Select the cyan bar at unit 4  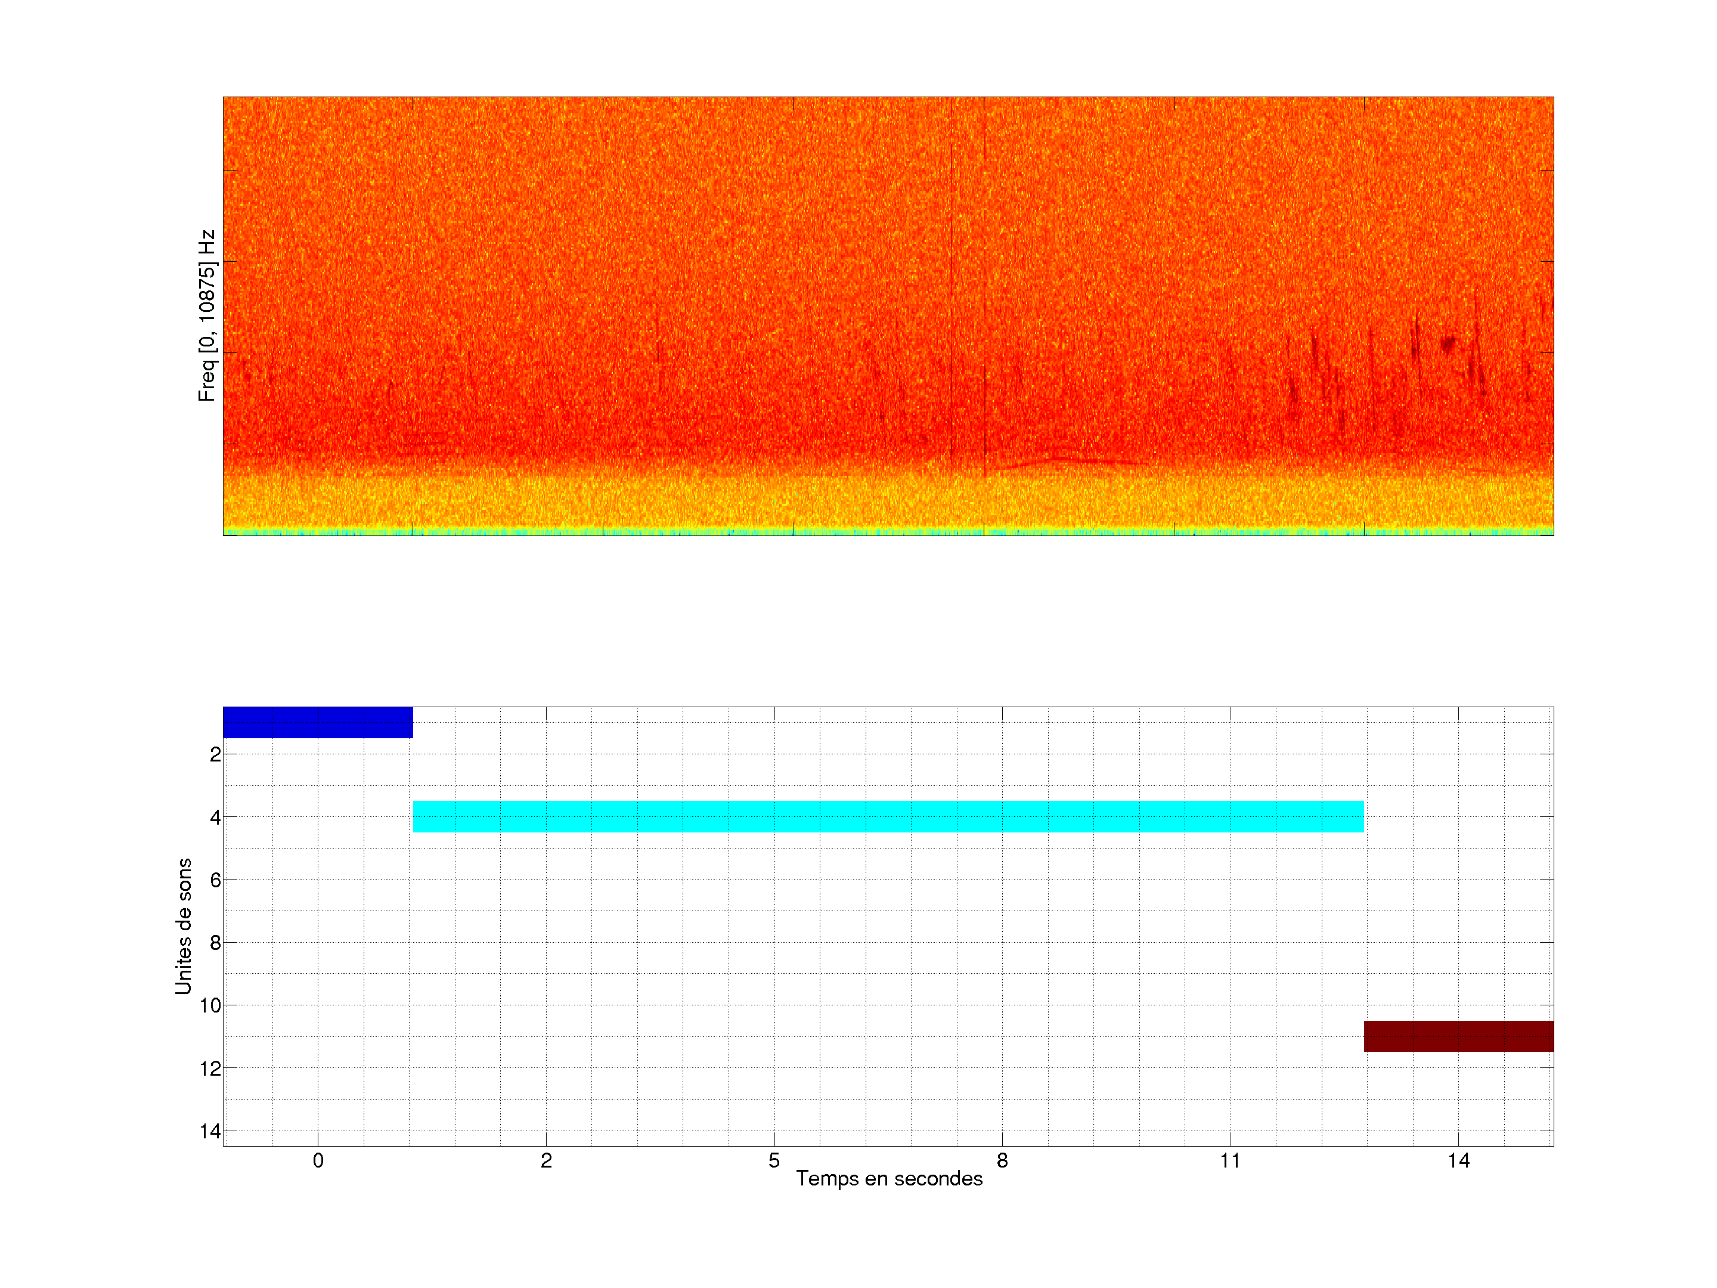[x=888, y=816]
